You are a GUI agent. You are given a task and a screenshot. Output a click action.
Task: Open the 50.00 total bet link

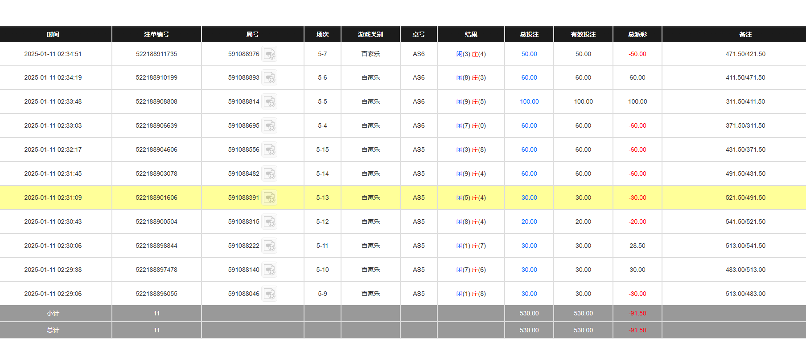point(529,54)
